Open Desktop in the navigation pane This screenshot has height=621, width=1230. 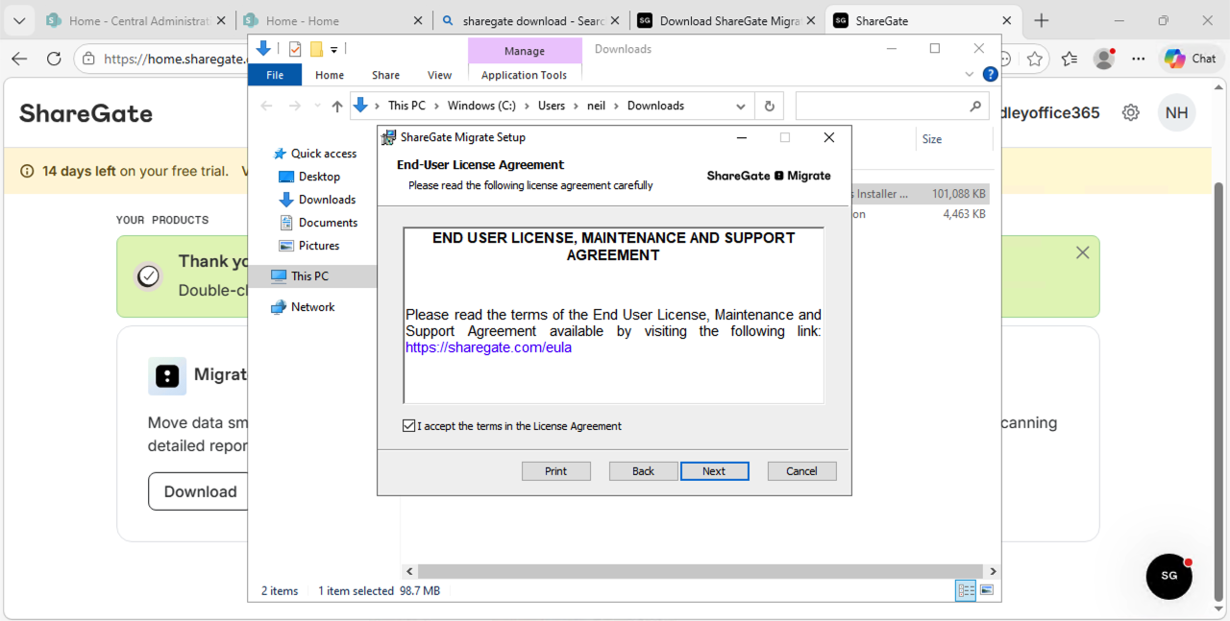[319, 177]
